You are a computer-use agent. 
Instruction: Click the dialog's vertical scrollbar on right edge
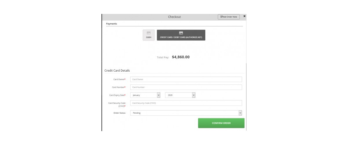246,97
